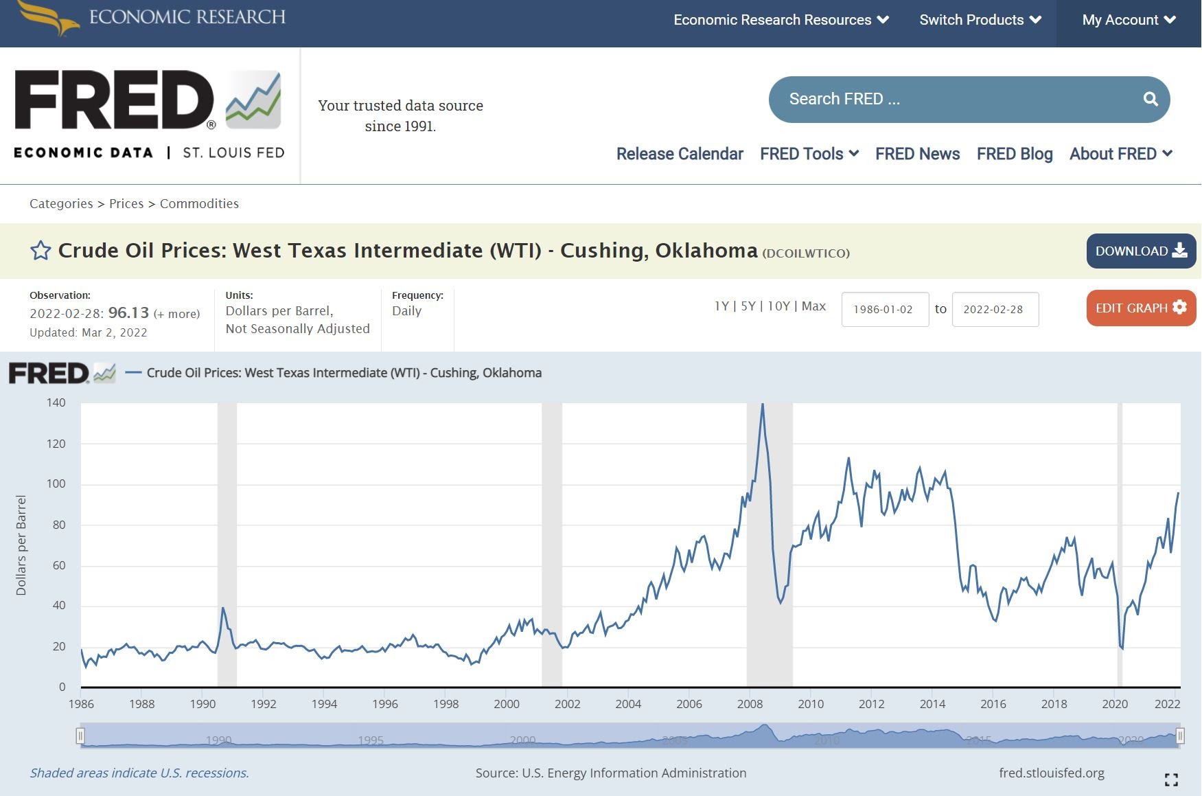Click the Economic Research header text

(187, 16)
